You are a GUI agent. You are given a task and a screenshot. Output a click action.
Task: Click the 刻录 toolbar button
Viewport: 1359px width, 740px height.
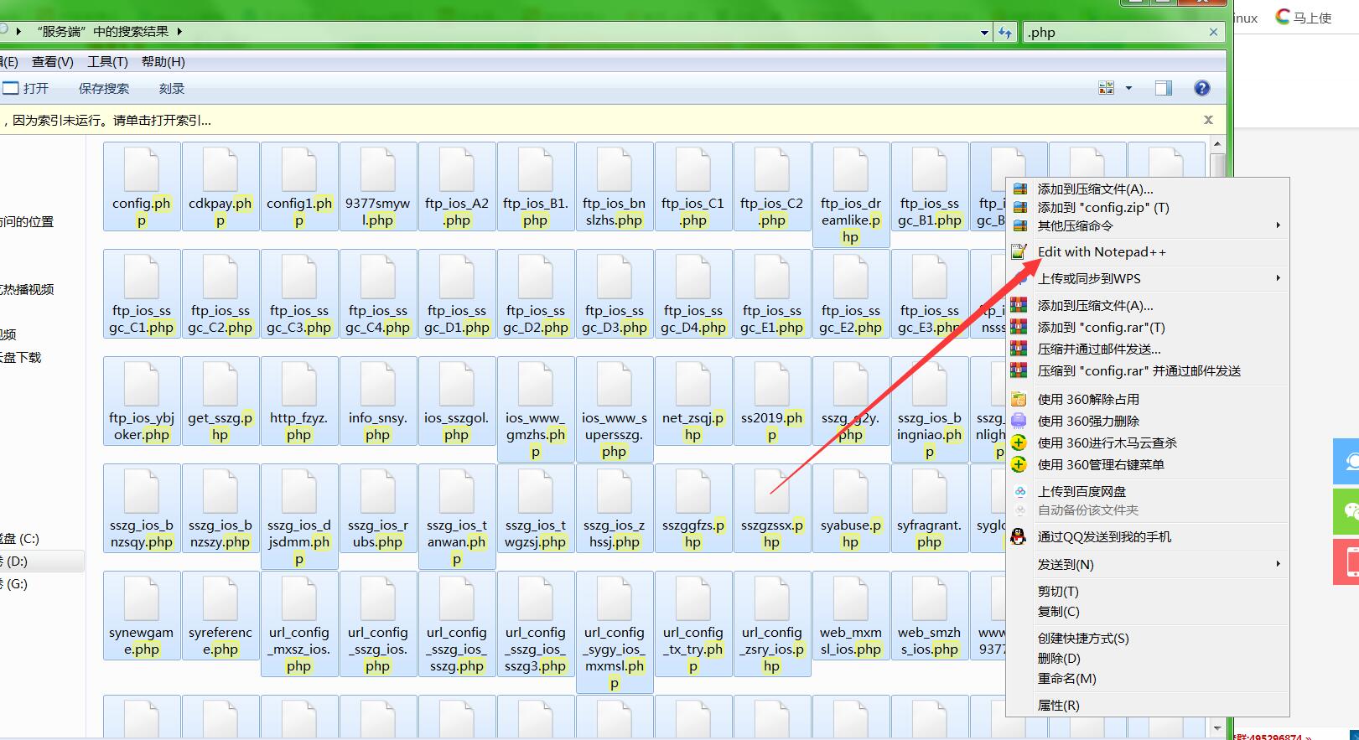[x=171, y=88]
